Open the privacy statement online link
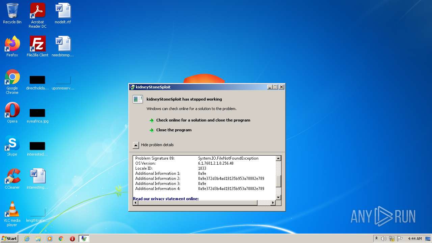 point(166,198)
